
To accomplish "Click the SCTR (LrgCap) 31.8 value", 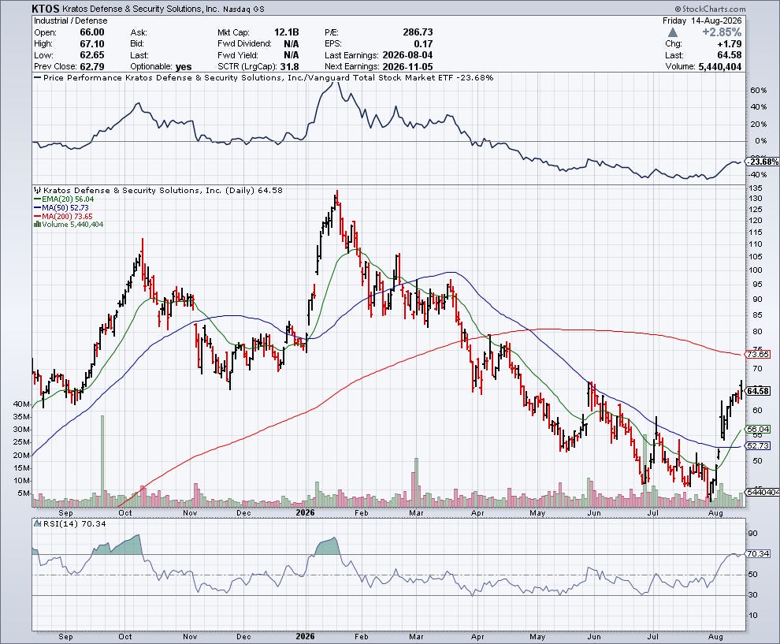I will click(x=289, y=67).
